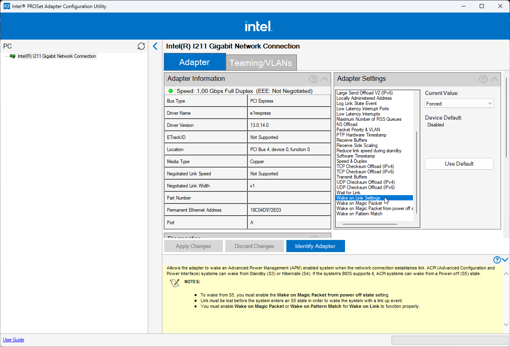Screen dimensions: 510x347
Task: Open the User Guide link
Action: pos(13,340)
